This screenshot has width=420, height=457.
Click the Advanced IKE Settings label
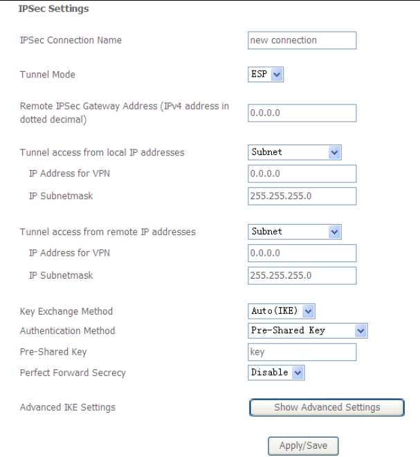point(67,407)
